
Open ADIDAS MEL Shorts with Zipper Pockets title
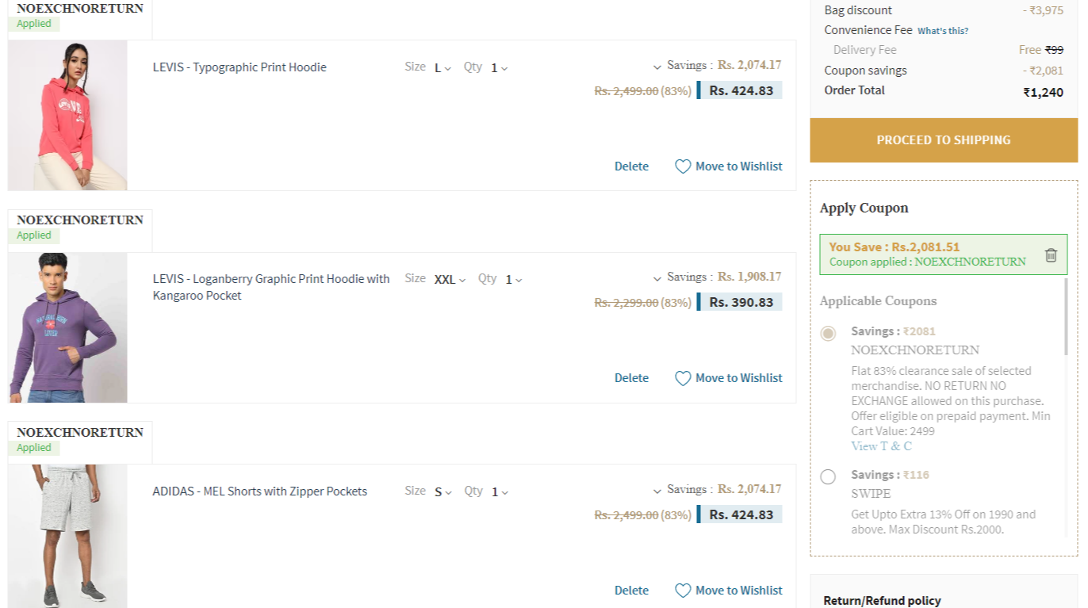tap(260, 491)
